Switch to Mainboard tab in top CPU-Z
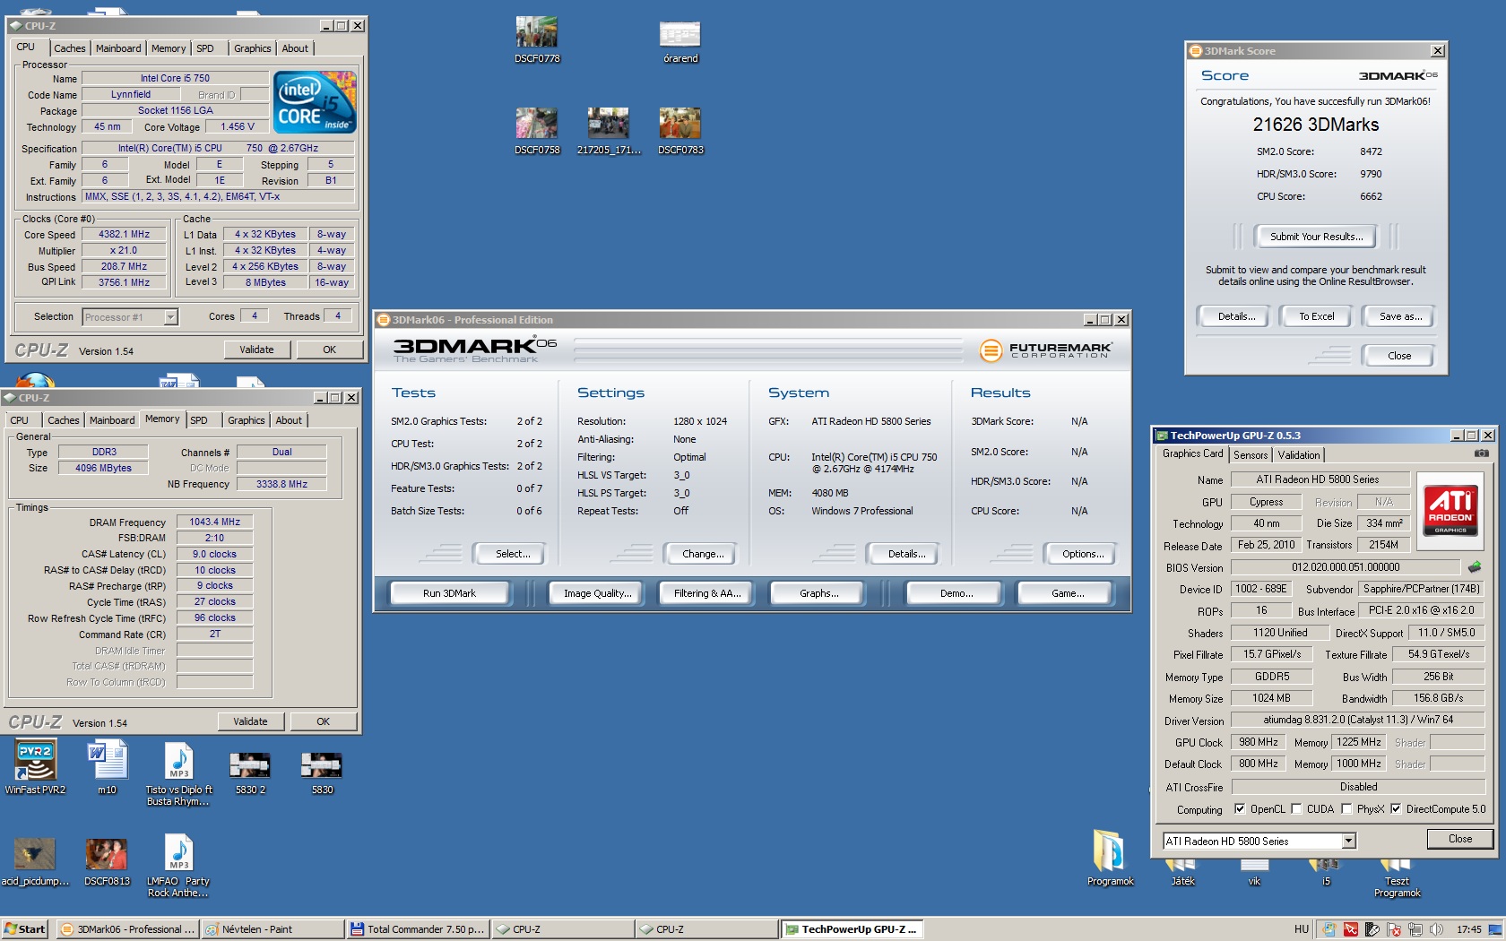The image size is (1506, 941). point(118,48)
